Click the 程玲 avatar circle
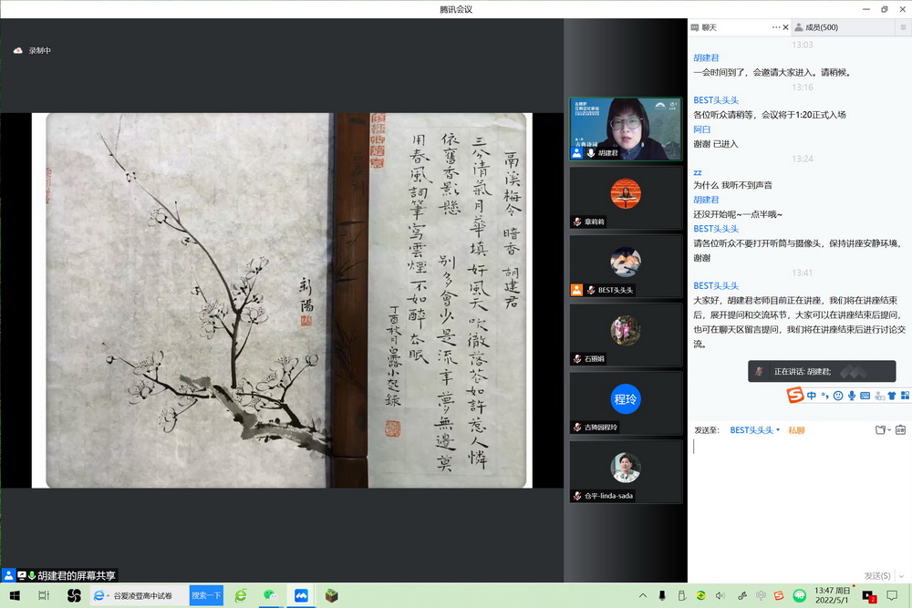This screenshot has height=608, width=912. coord(626,398)
